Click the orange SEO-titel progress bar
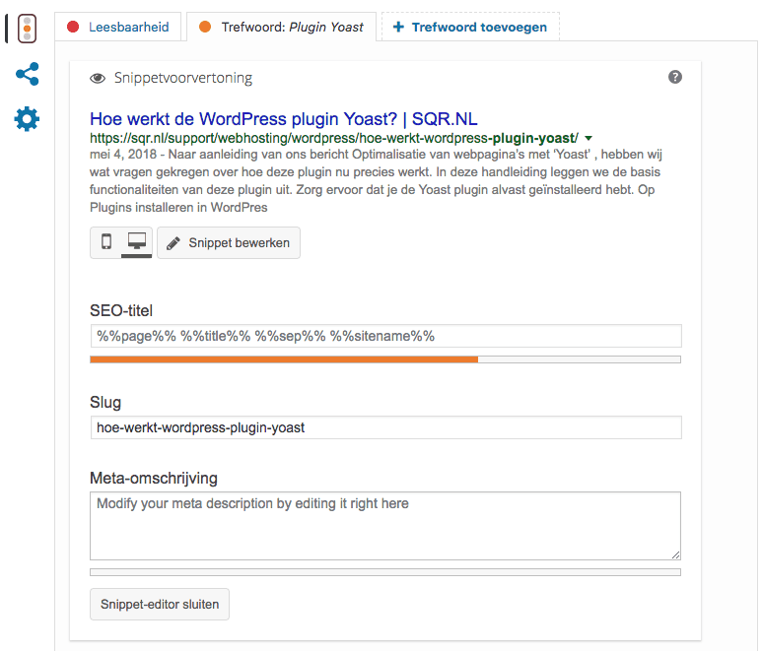 click(x=284, y=359)
